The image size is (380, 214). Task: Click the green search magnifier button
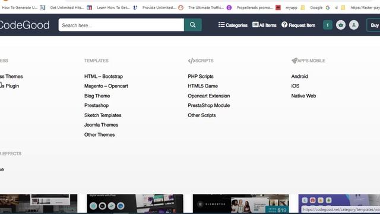coord(192,25)
